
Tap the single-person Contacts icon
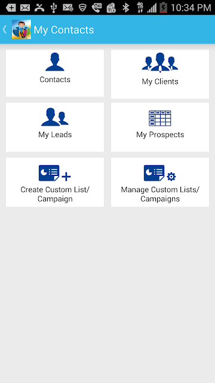point(55,62)
